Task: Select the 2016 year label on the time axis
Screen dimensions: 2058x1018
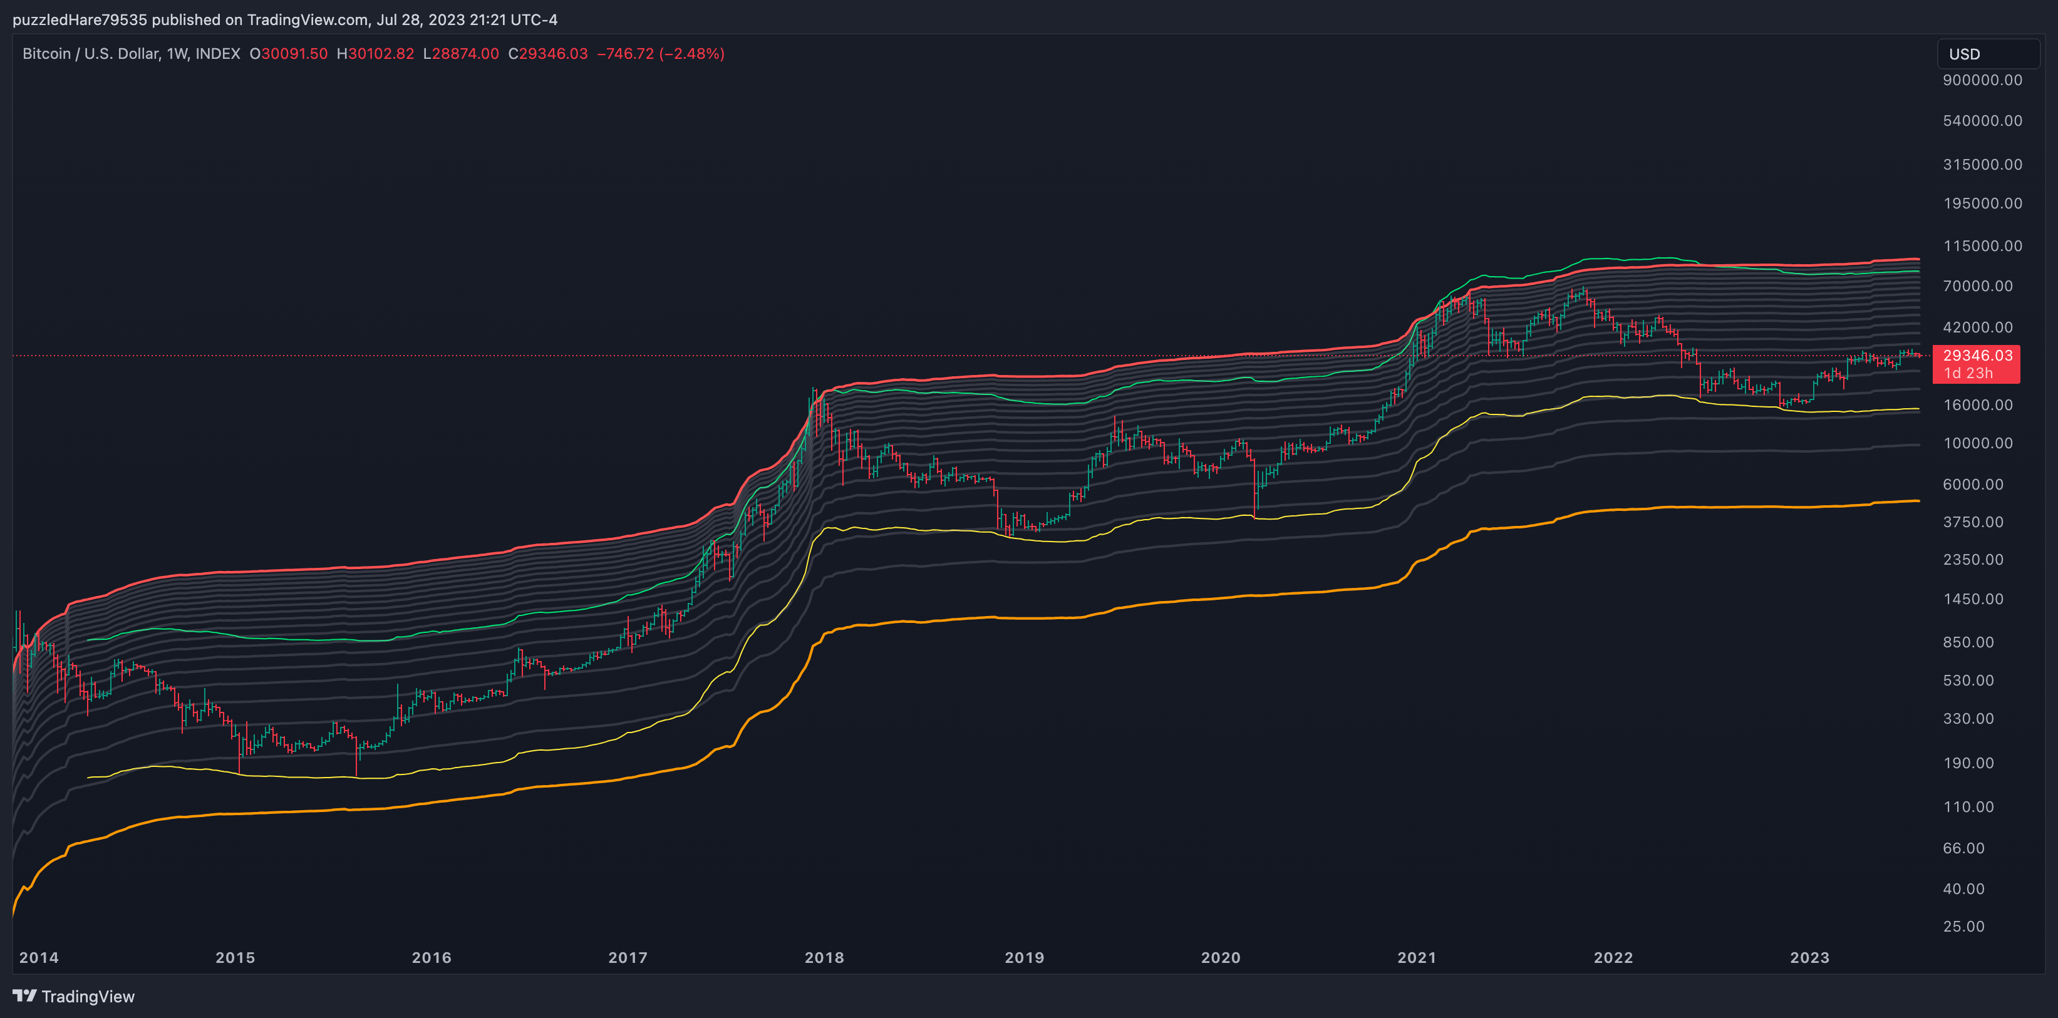Action: [x=432, y=957]
